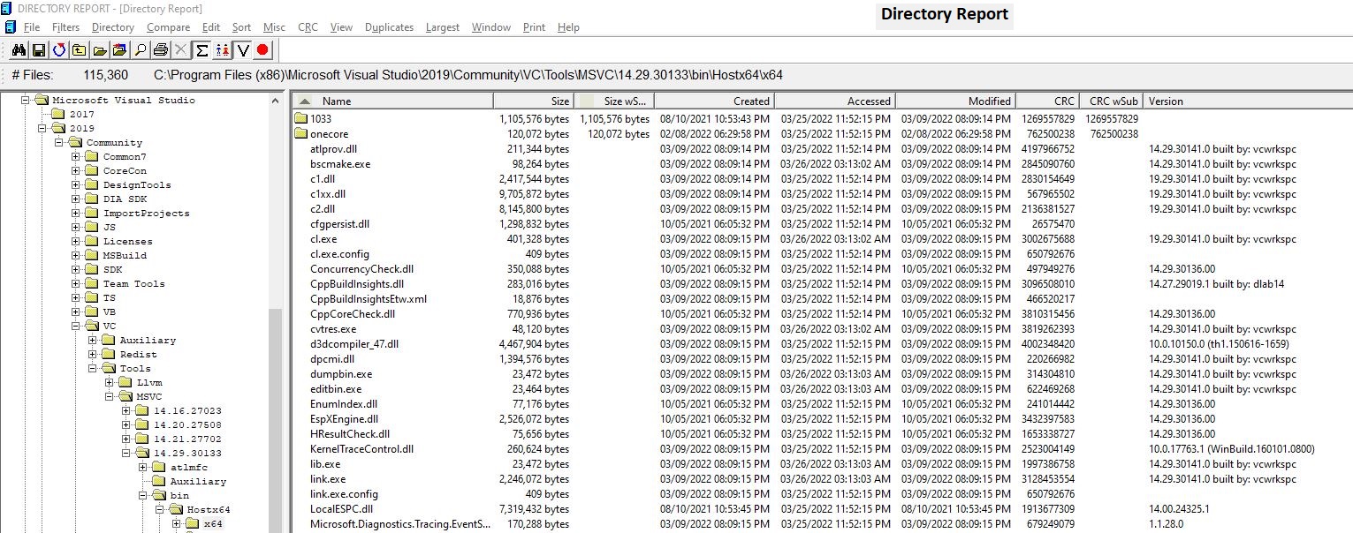Select the LocalESPC.dll file row
This screenshot has height=533, width=1353.
tap(822, 509)
